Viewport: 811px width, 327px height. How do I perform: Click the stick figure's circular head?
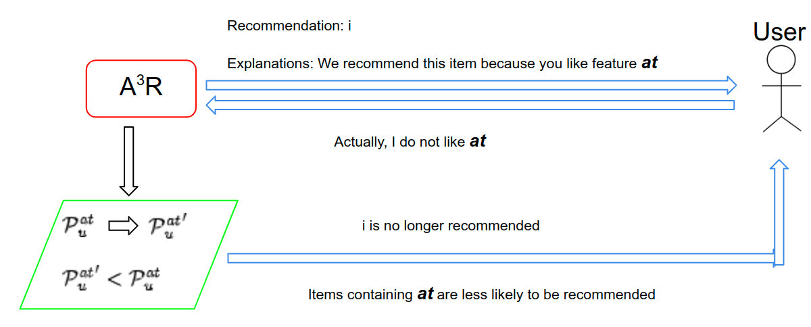pos(781,59)
